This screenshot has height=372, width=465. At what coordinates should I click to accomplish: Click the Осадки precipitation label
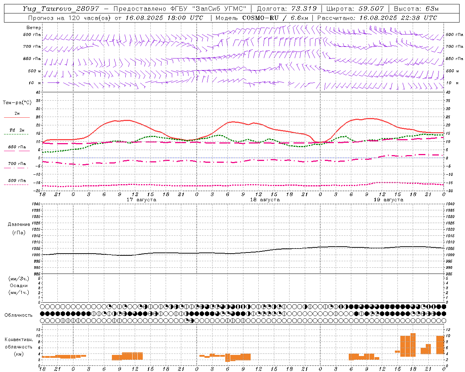[19, 286]
